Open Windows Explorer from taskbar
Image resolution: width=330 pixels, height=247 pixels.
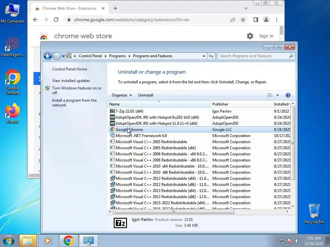[28, 241]
